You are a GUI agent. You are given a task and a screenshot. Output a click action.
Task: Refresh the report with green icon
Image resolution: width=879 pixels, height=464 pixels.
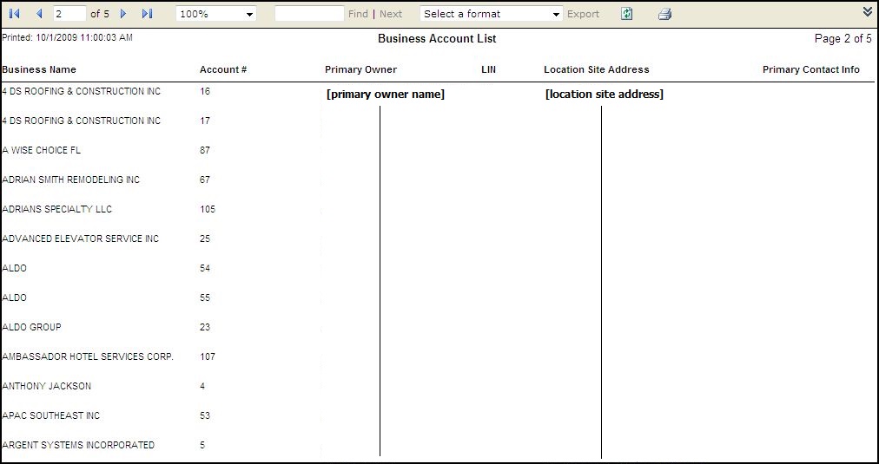click(x=627, y=14)
